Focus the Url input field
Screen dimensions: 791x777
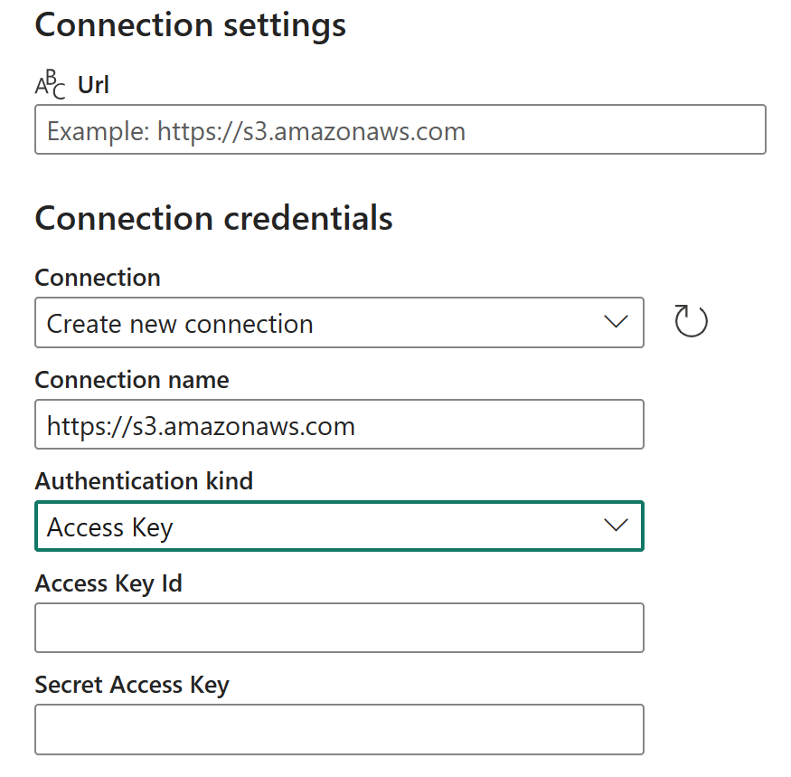click(x=400, y=129)
